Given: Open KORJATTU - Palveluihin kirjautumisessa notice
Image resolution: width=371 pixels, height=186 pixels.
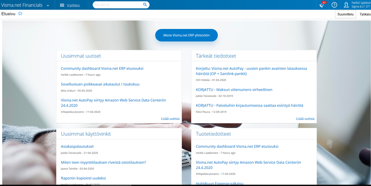Looking at the screenshot, I should (x=250, y=105).
